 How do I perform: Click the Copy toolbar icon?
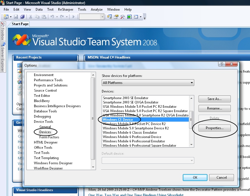pos(37,17)
